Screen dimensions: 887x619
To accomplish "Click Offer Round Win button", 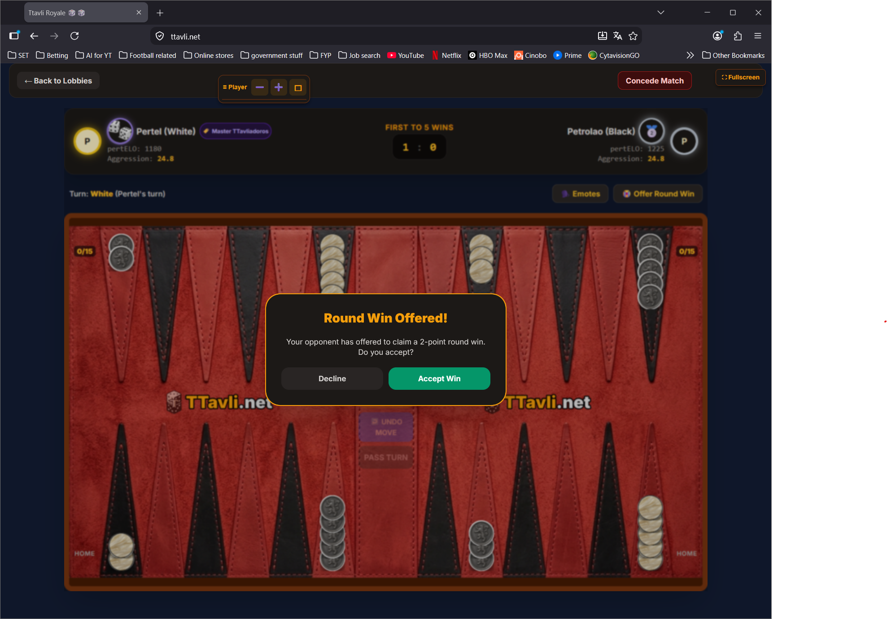I will tap(658, 194).
